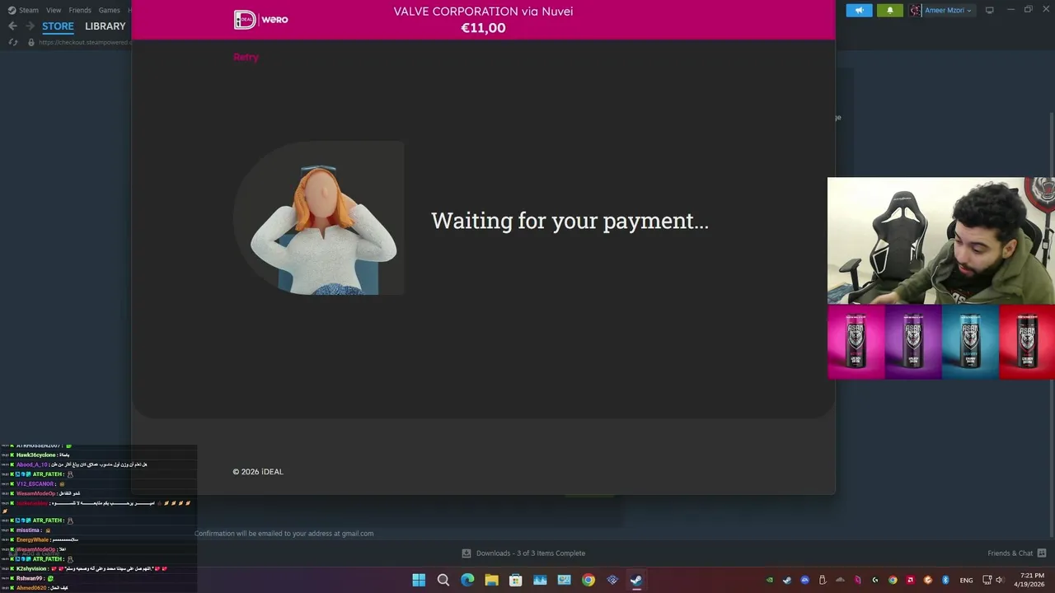
Task: Click the 'Waiting for your payment...' text
Action: tap(570, 221)
